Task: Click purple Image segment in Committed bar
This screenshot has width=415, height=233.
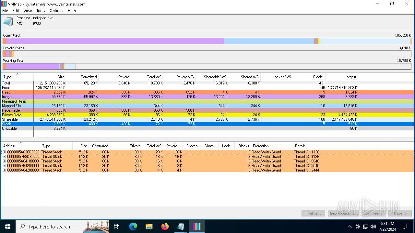Action: (115, 41)
